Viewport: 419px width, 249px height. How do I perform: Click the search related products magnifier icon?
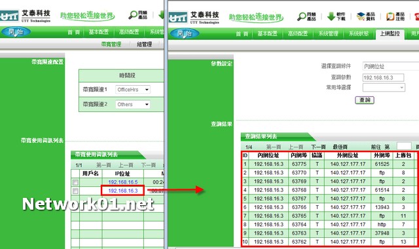(x=301, y=16)
